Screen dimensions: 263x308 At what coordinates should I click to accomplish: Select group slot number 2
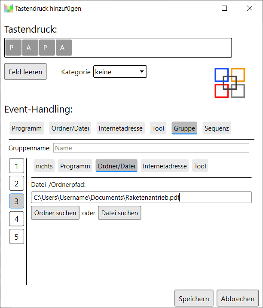tap(16, 183)
